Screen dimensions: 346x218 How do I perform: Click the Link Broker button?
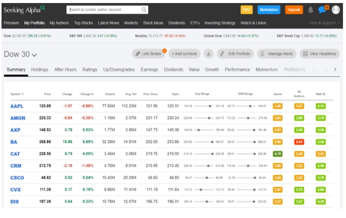point(149,54)
